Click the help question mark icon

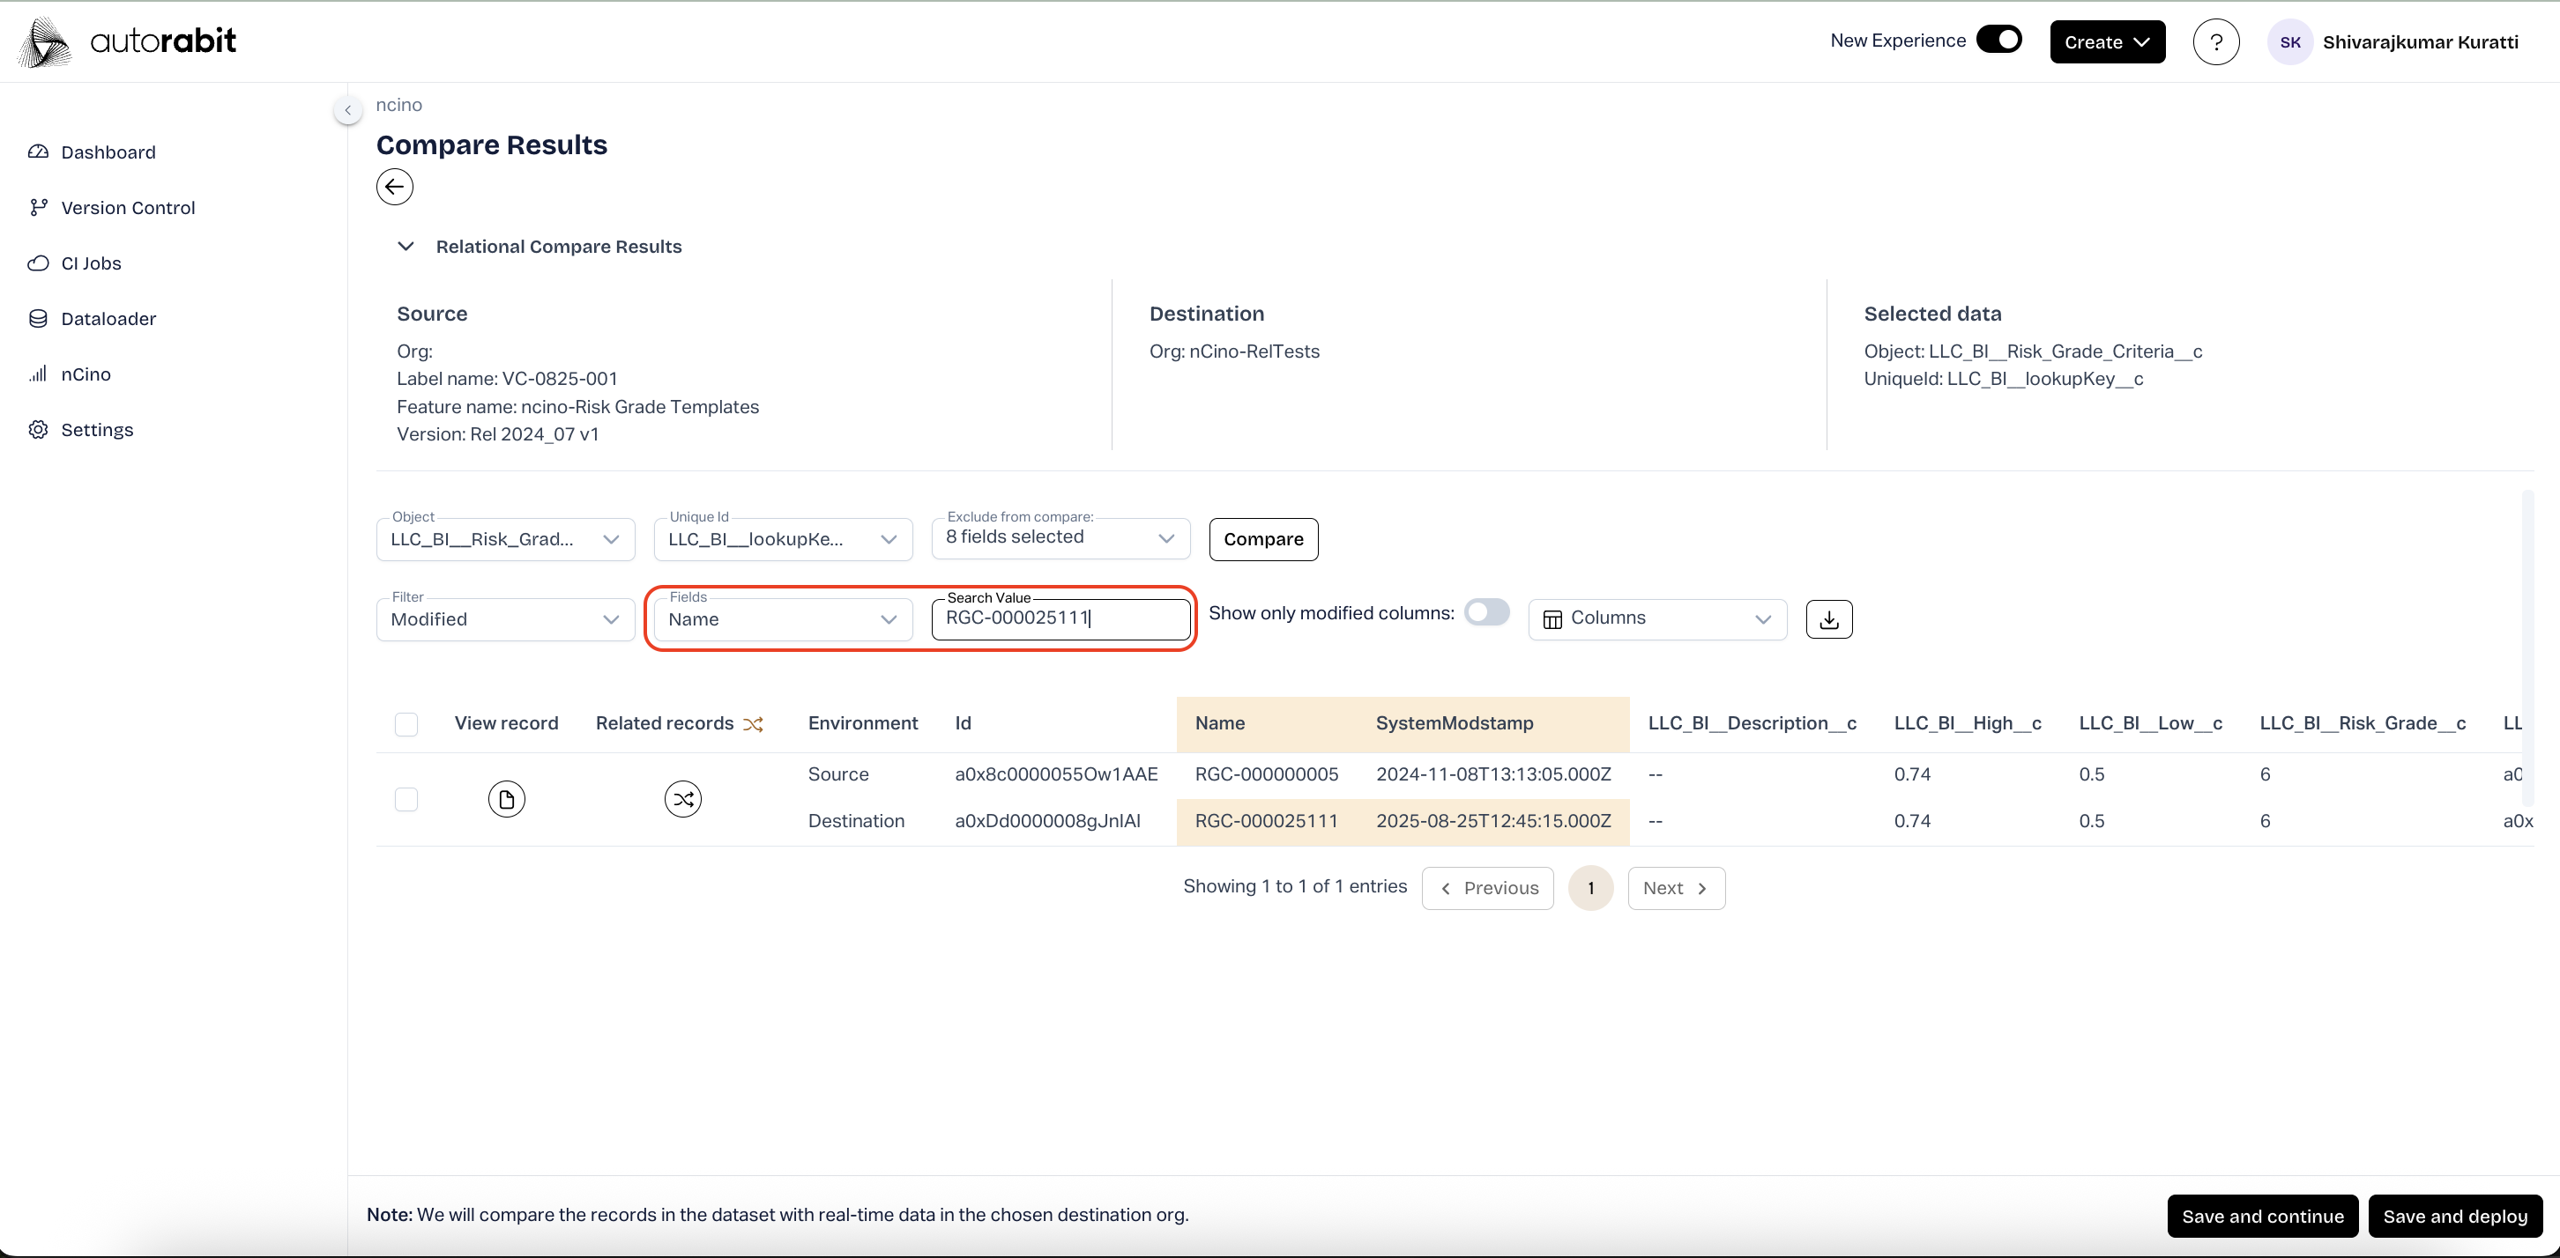[2215, 41]
